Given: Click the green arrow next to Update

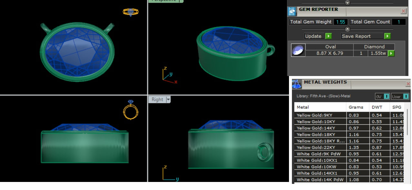Looking at the screenshot, I should 328,36.
